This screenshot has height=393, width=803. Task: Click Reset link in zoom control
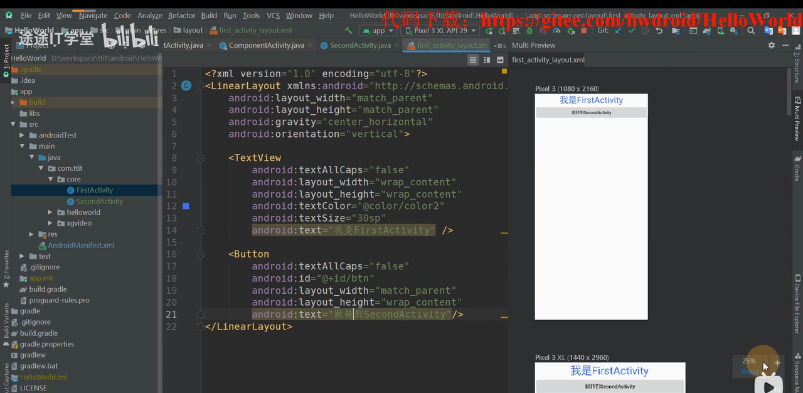point(748,371)
